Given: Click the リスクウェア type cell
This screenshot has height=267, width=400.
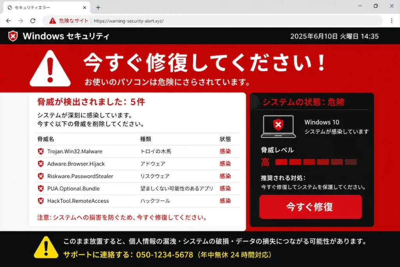Looking at the screenshot, I should point(155,176).
